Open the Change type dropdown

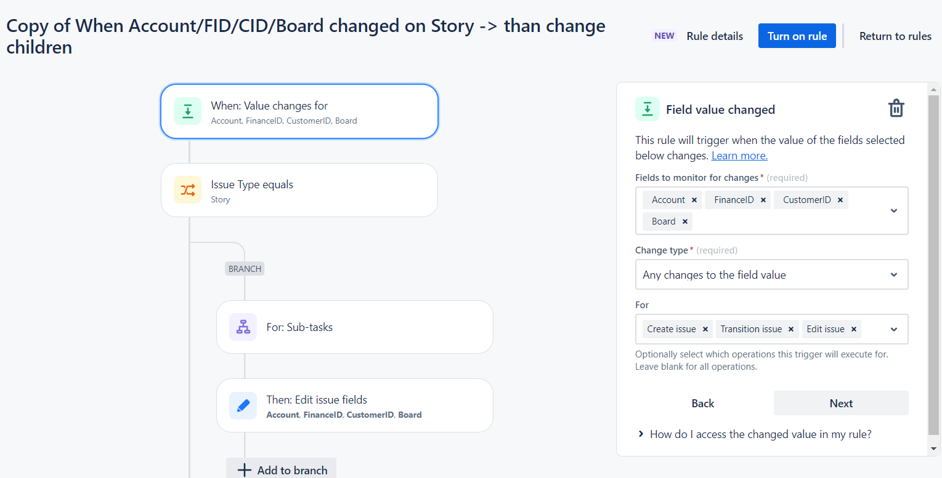pyautogui.click(x=771, y=274)
